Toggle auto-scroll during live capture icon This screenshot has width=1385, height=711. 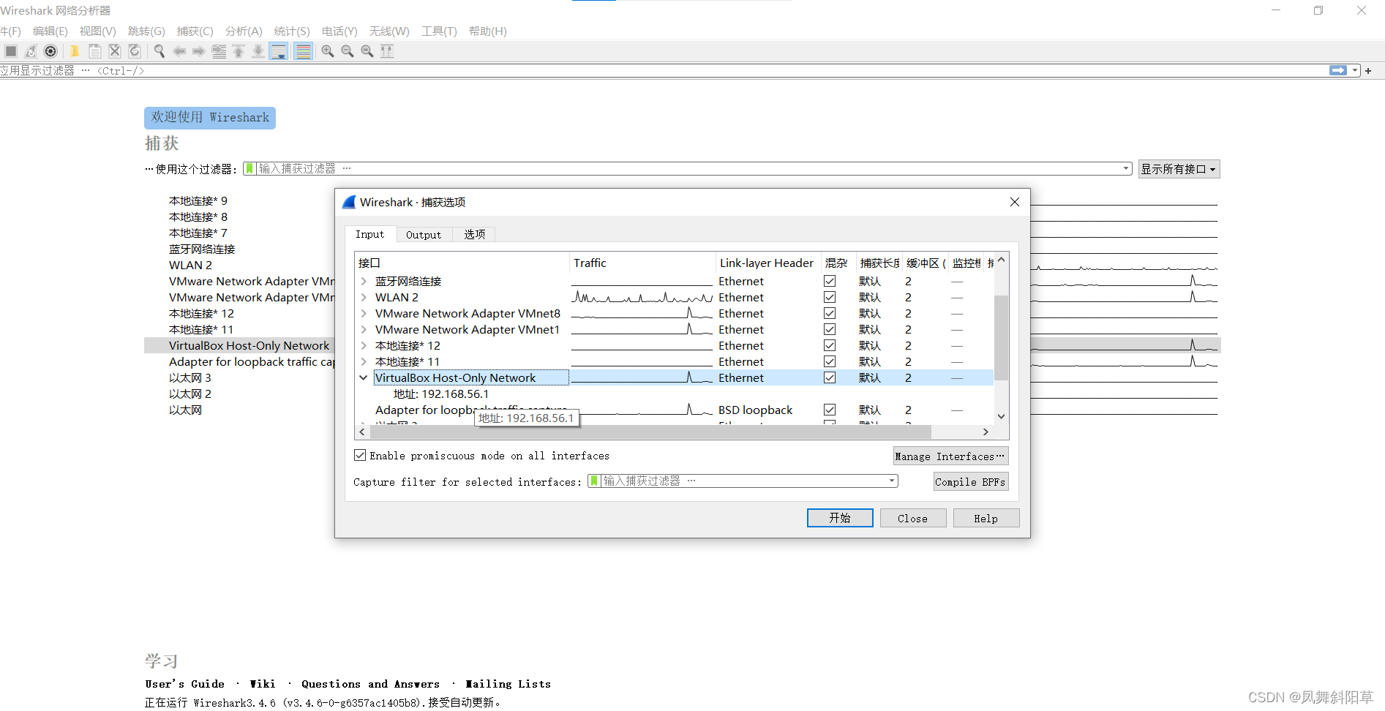pos(279,51)
